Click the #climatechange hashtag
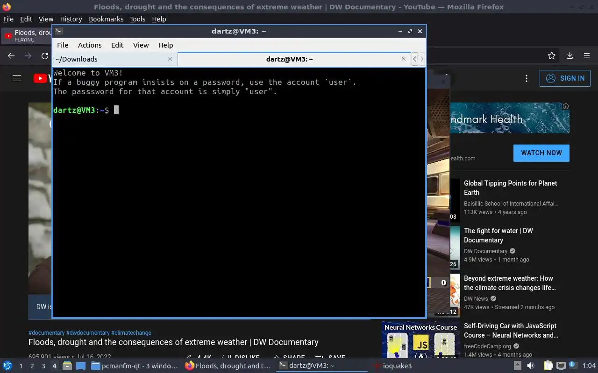The image size is (598, 373). click(131, 333)
